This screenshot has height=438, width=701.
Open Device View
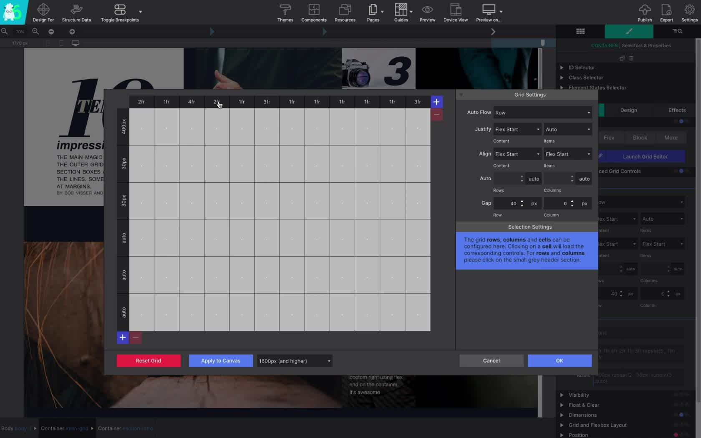coord(456,12)
